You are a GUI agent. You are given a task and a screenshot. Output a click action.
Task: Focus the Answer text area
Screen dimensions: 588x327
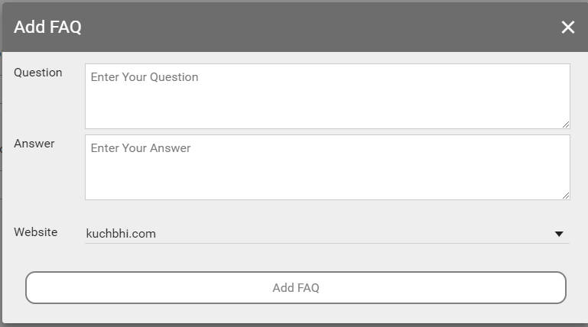pyautogui.click(x=327, y=167)
